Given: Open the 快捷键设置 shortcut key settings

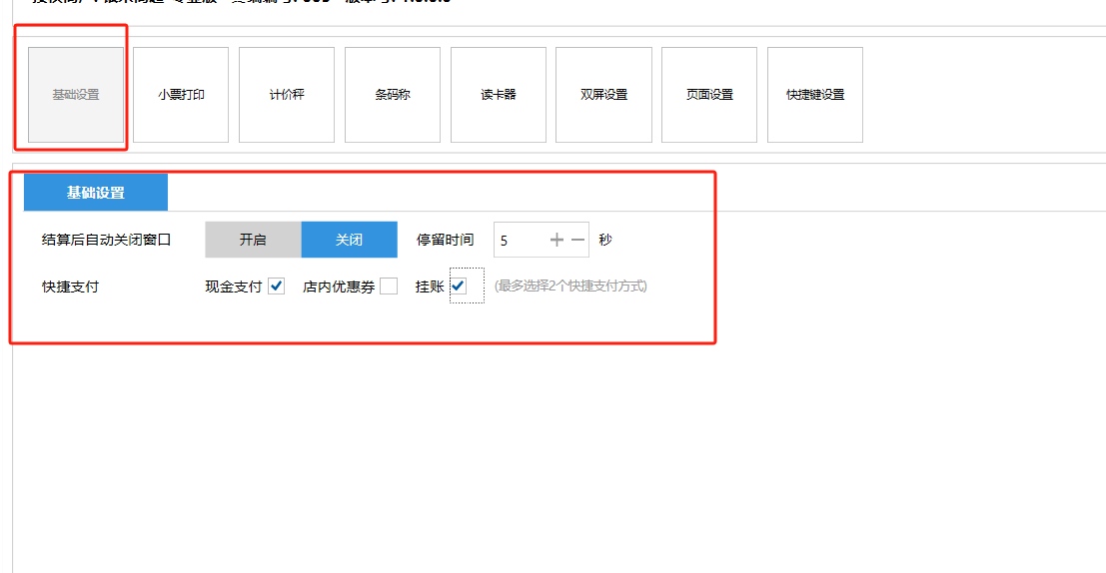Looking at the screenshot, I should click(x=815, y=95).
